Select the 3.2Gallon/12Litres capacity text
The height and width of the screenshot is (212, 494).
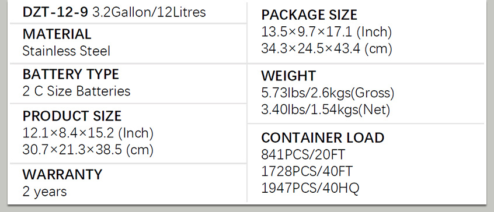[149, 12]
